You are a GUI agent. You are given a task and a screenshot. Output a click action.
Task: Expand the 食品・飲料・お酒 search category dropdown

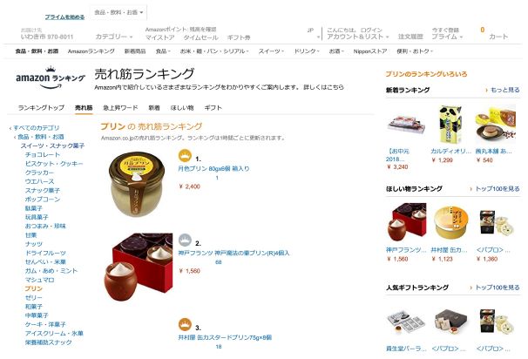coord(118,12)
